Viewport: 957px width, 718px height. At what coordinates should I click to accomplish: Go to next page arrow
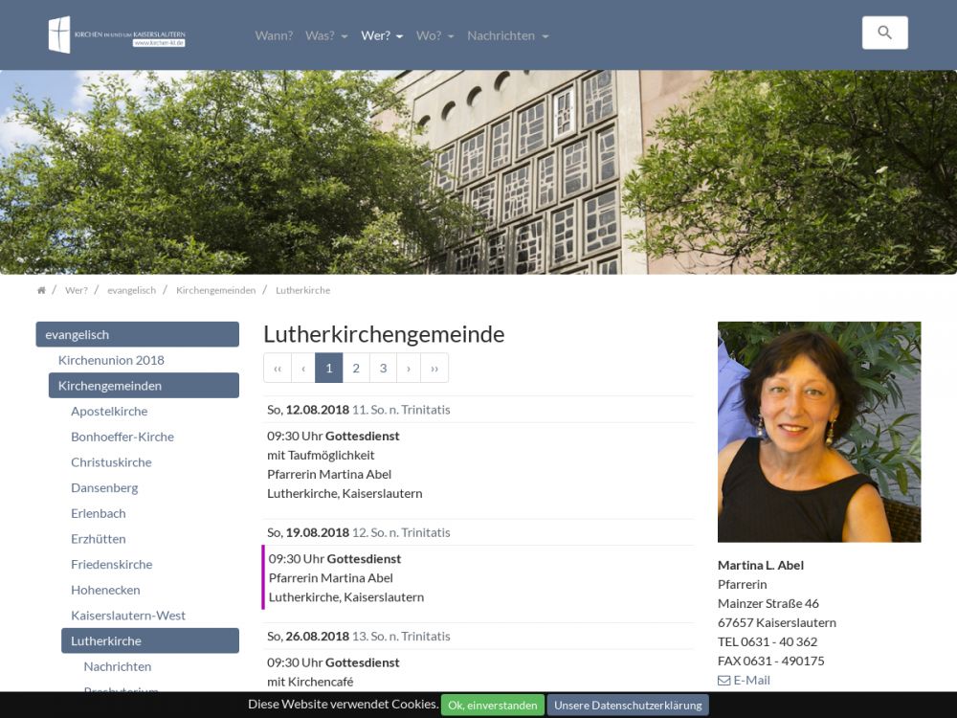click(x=409, y=368)
